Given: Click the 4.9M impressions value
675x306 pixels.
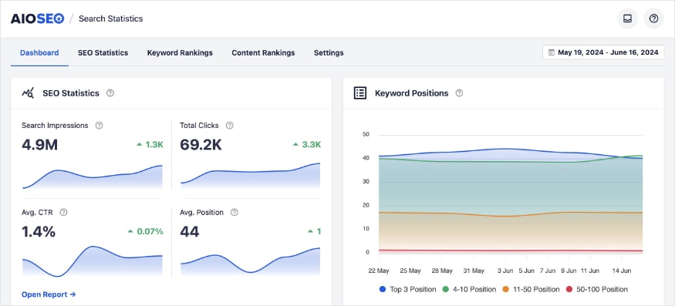Looking at the screenshot, I should (39, 145).
